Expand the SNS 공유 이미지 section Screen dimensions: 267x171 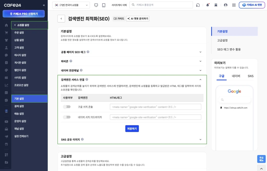click(x=132, y=139)
